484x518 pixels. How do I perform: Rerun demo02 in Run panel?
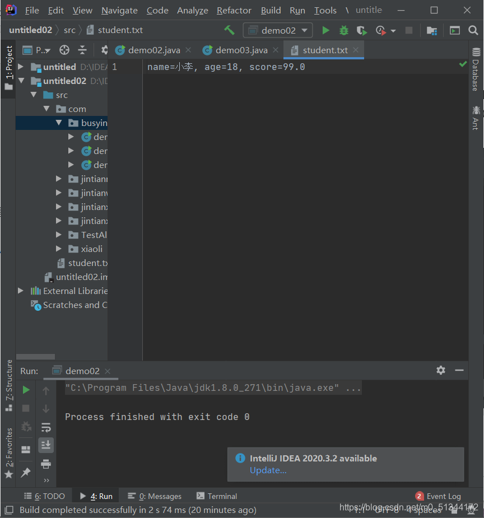tap(26, 390)
